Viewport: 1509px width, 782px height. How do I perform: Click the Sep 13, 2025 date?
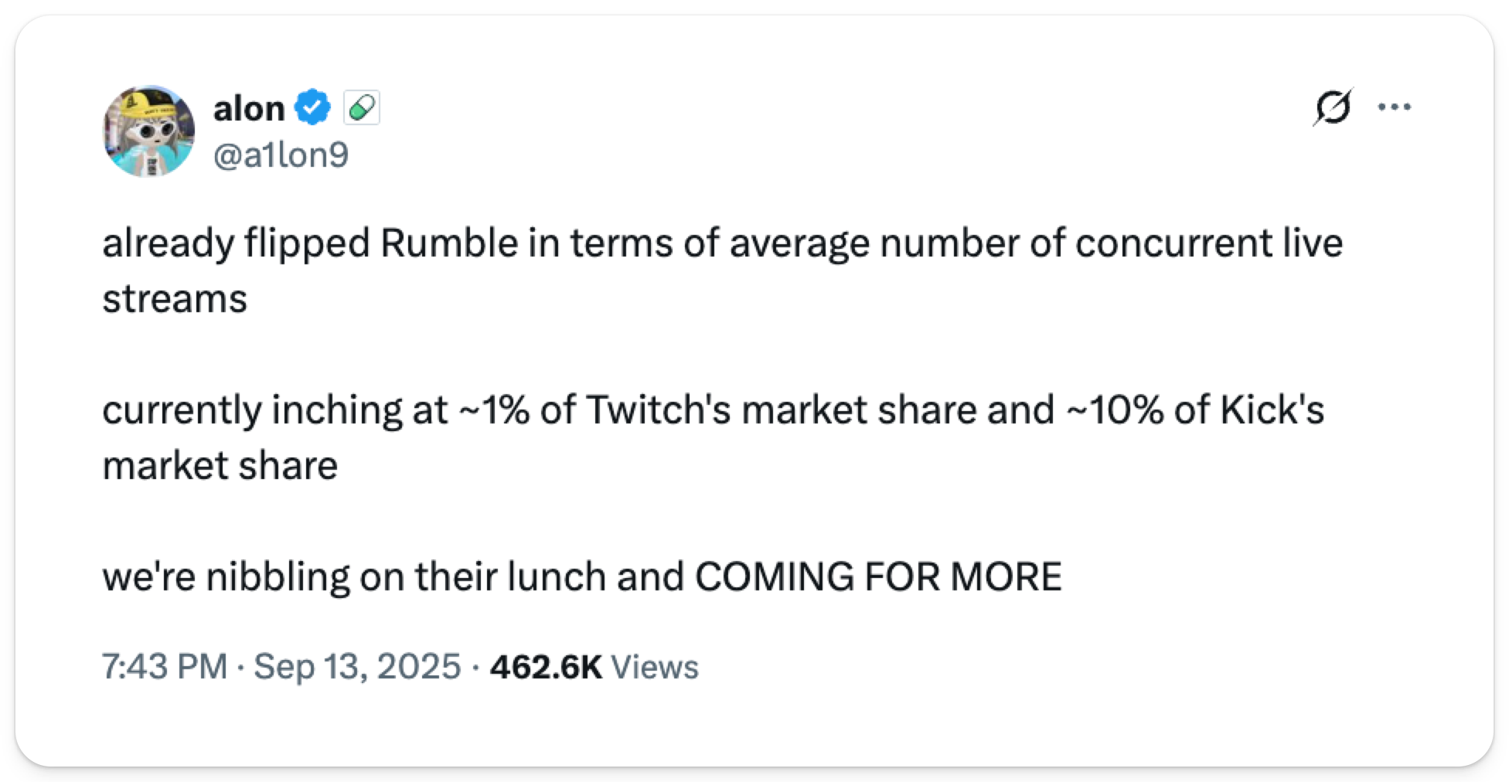click(x=357, y=666)
